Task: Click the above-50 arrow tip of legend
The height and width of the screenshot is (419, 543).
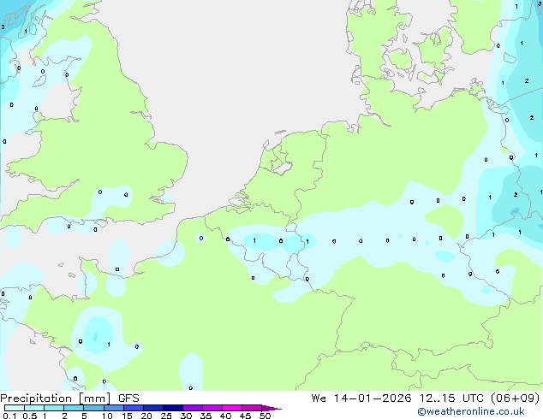Action: coord(271,408)
